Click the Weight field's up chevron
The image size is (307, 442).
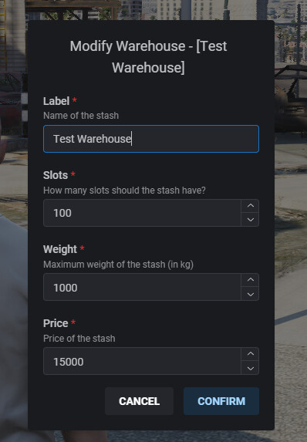[251, 280]
